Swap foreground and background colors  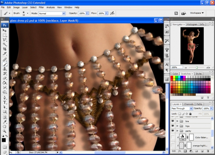tap(6, 136)
